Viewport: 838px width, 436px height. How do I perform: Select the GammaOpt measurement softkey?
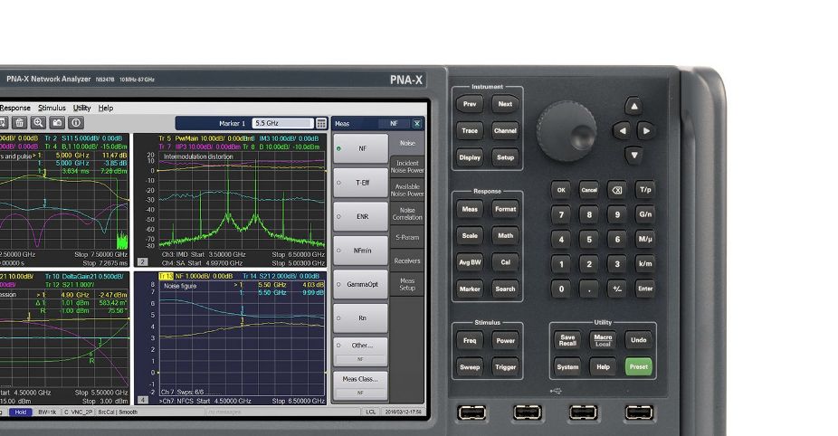[361, 284]
